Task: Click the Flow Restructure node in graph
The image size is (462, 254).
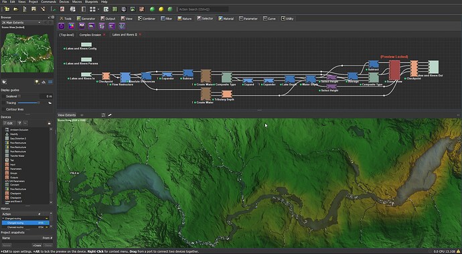Action: (x=125, y=77)
